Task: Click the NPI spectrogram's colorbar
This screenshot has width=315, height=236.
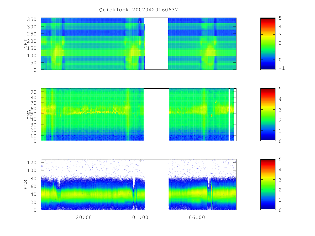Action: click(x=268, y=44)
